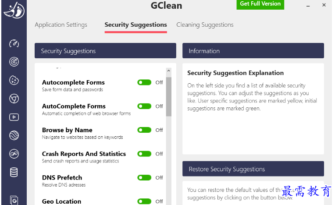Toggle the DNS Prefetch switch
335x205 pixels.
[144, 177]
